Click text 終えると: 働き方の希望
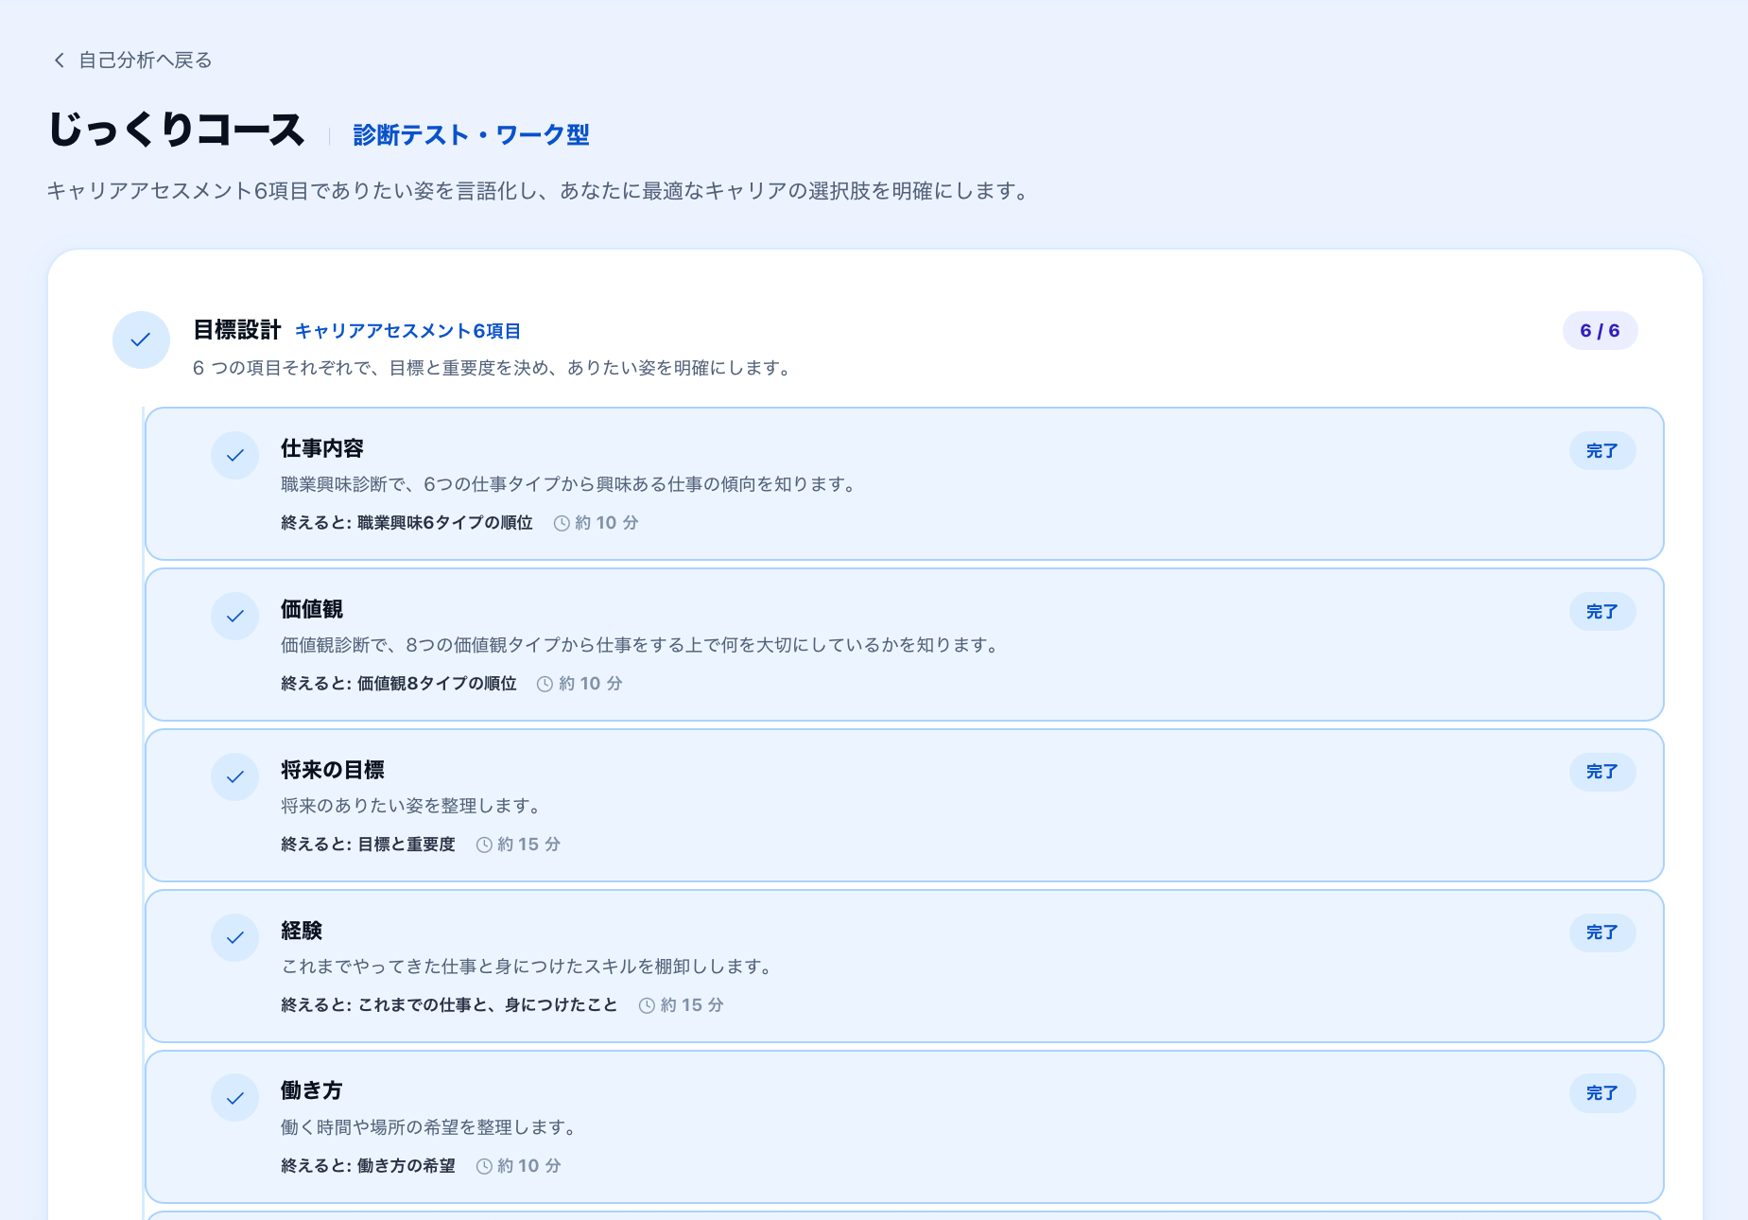Image resolution: width=1748 pixels, height=1220 pixels. point(368,1166)
